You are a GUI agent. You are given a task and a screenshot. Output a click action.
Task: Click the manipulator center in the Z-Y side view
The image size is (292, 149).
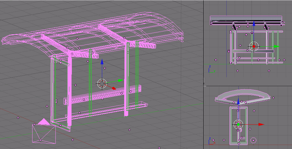(254, 46)
